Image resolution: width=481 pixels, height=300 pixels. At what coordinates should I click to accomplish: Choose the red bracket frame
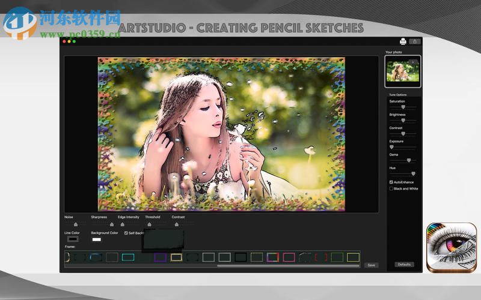click(320, 257)
